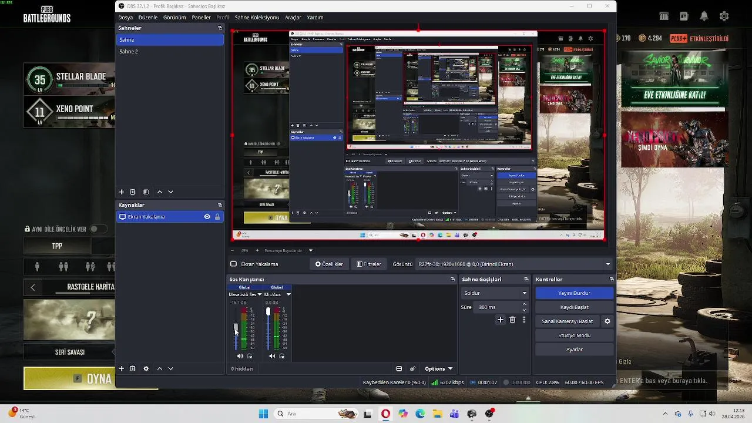The width and height of the screenshot is (752, 423).
Task: Decrease Süre duration with down arrow
Action: [524, 310]
